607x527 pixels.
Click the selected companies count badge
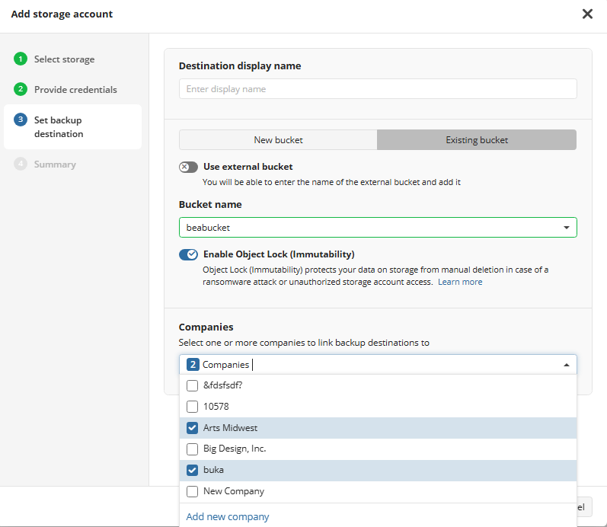click(x=193, y=365)
